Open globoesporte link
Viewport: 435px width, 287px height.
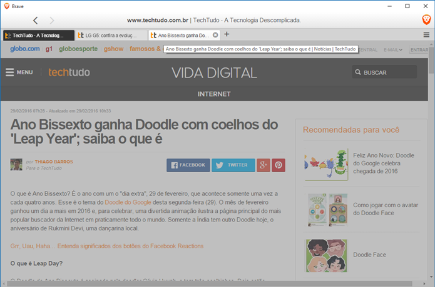[x=78, y=49]
